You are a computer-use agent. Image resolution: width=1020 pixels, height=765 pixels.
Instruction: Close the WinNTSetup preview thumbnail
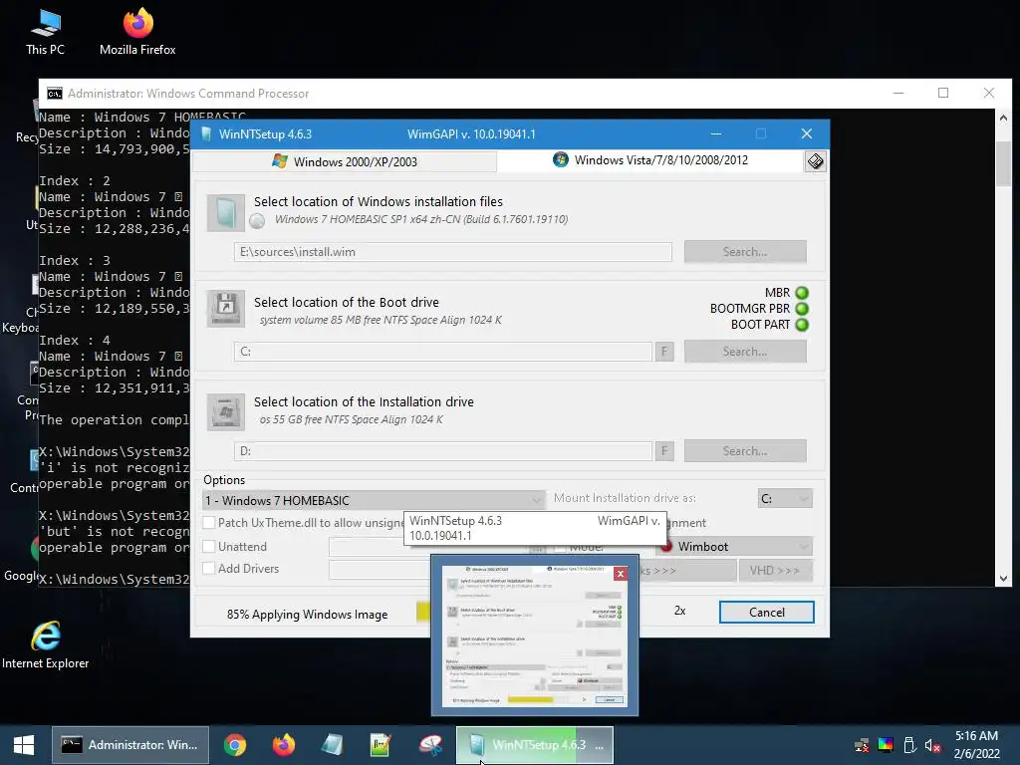click(x=621, y=573)
